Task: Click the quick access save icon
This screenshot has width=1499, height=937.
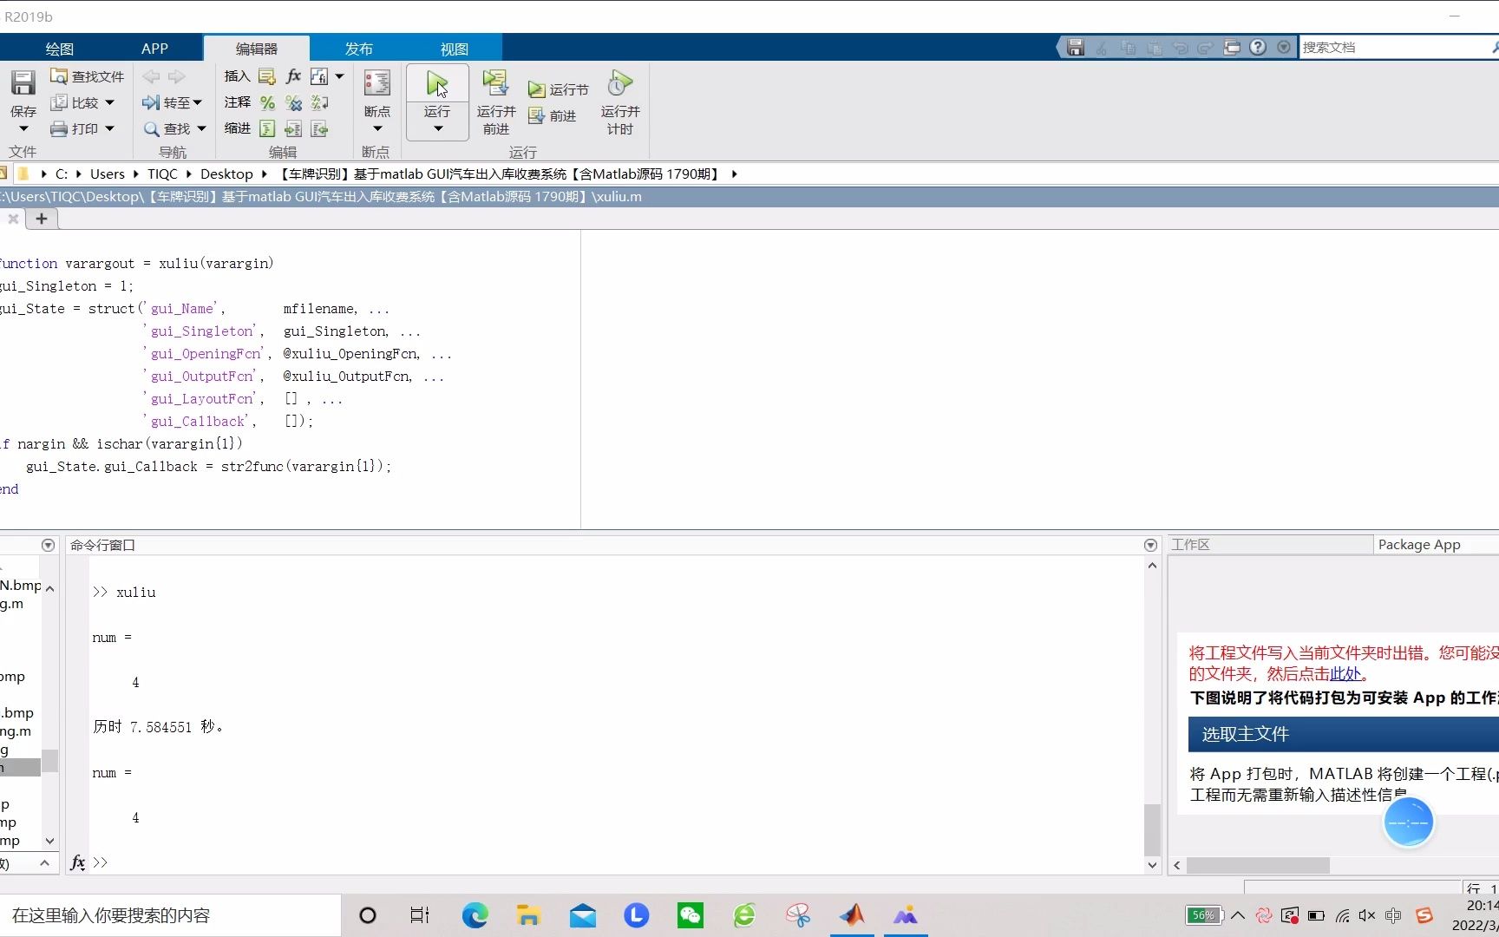Action: [x=1076, y=48]
